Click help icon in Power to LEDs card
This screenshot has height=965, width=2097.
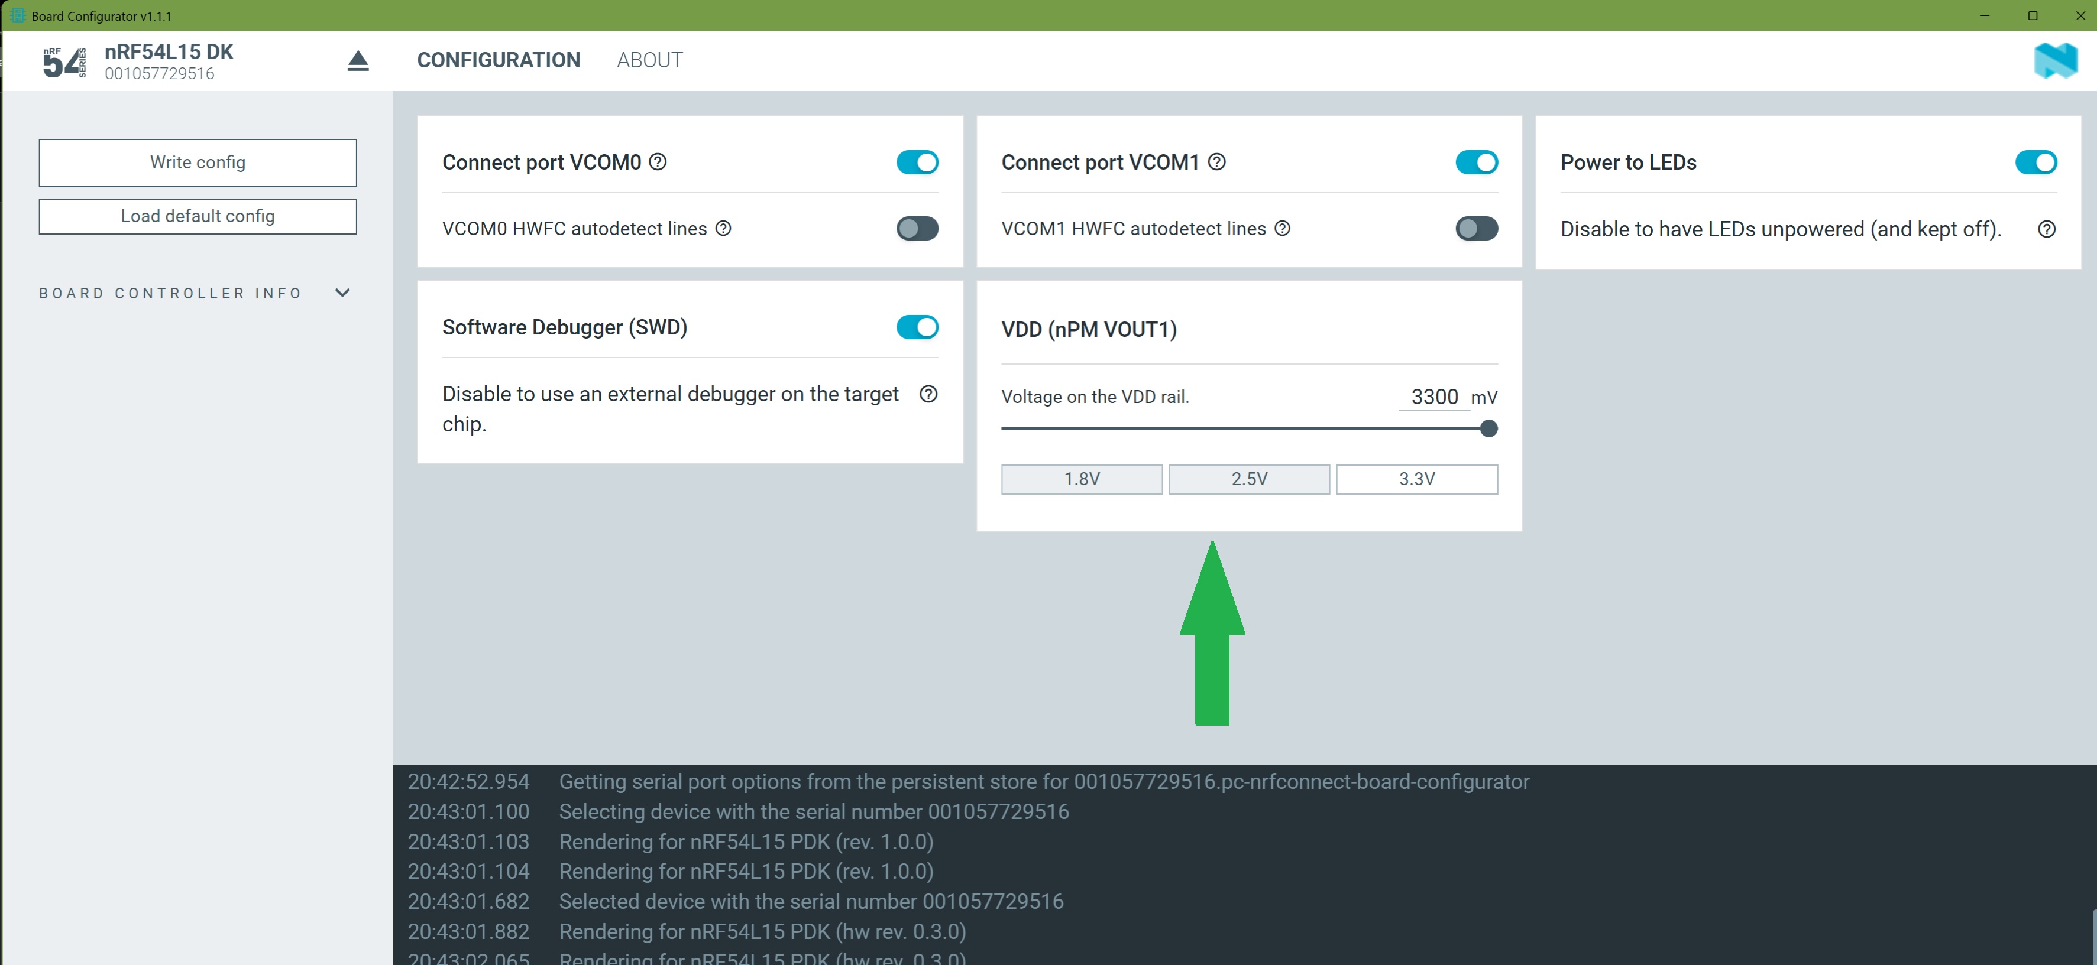click(x=2046, y=229)
